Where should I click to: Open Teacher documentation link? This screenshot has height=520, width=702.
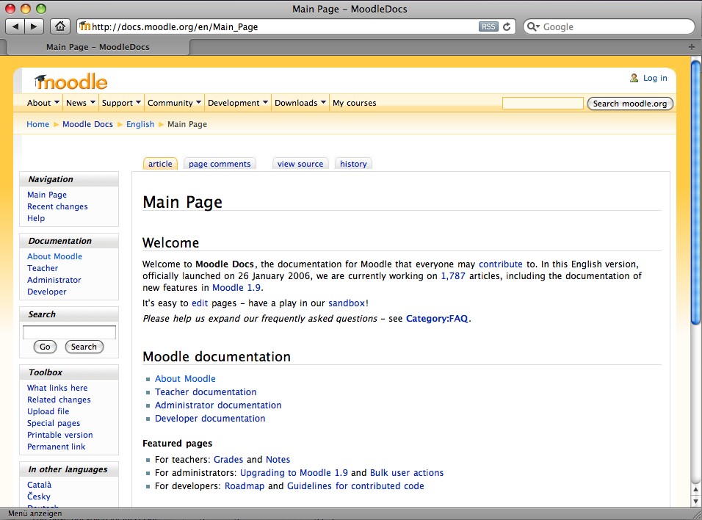click(x=206, y=391)
